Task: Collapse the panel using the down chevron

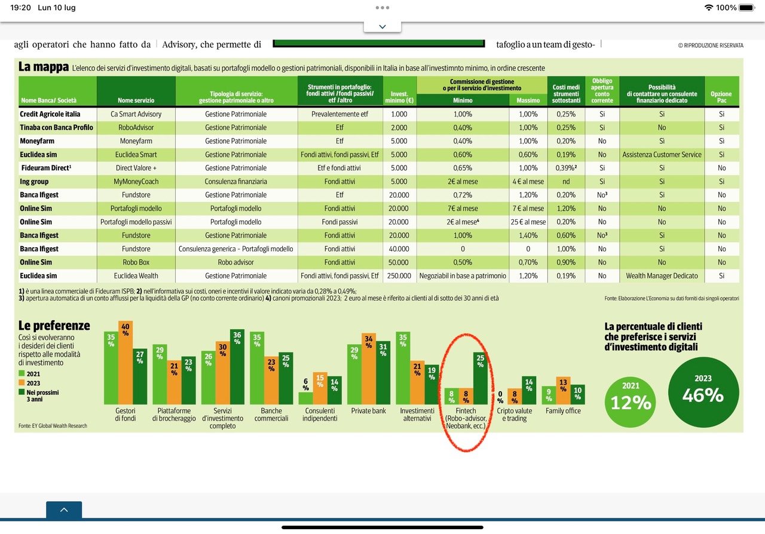Action: pos(382,26)
